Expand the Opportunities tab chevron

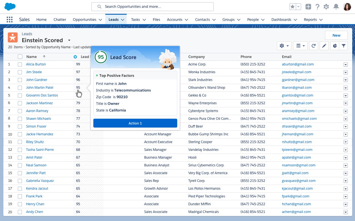pyautogui.click(x=101, y=20)
